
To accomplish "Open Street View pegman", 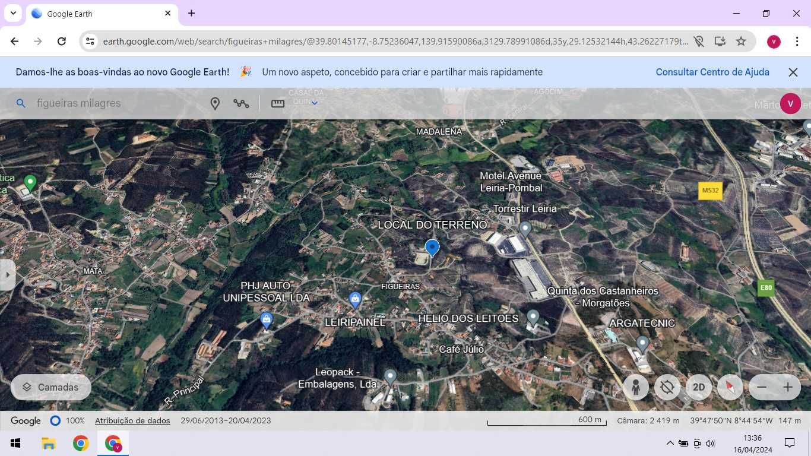I will coord(636,388).
